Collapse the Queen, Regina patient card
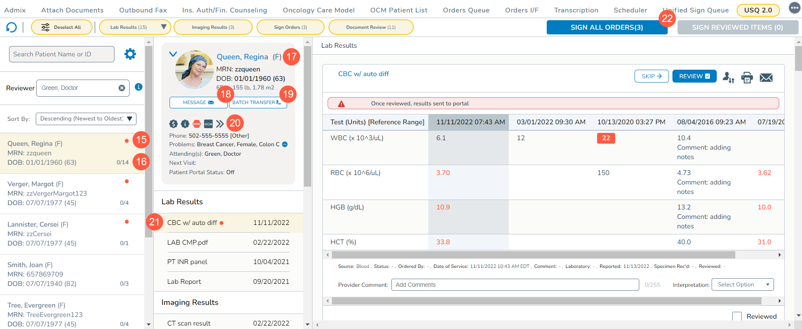Screen dimensions: 802x329 [173, 54]
